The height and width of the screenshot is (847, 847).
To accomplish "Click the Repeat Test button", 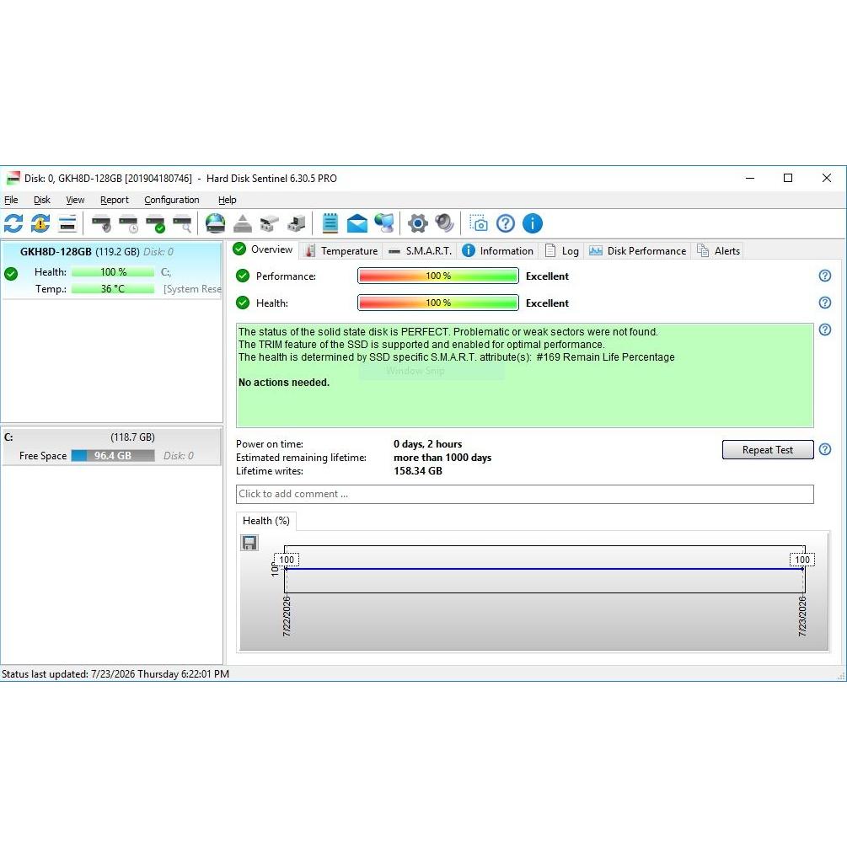I will click(x=768, y=450).
